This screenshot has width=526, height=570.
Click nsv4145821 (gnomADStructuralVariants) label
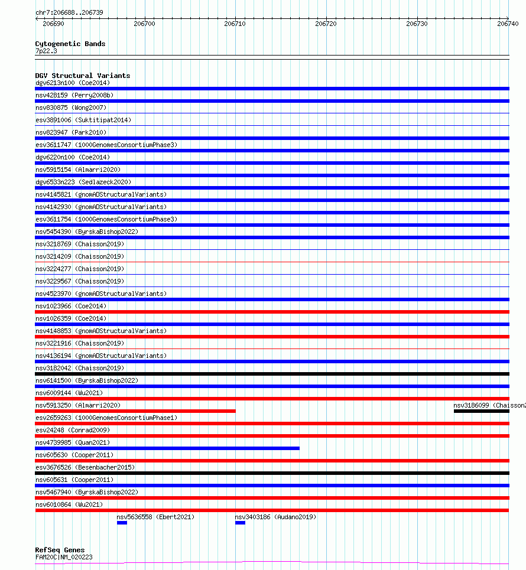pos(101,194)
